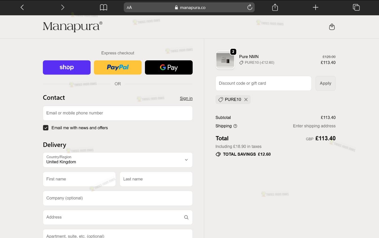The height and width of the screenshot is (238, 379).
Task: Open the Country/Region dropdown
Action: click(118, 160)
